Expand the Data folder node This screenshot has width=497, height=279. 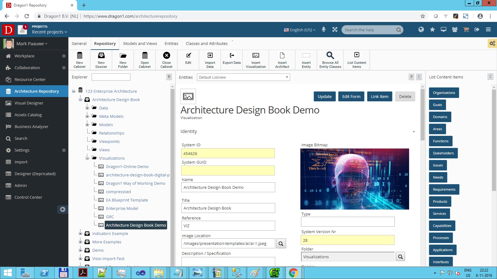[x=87, y=108]
